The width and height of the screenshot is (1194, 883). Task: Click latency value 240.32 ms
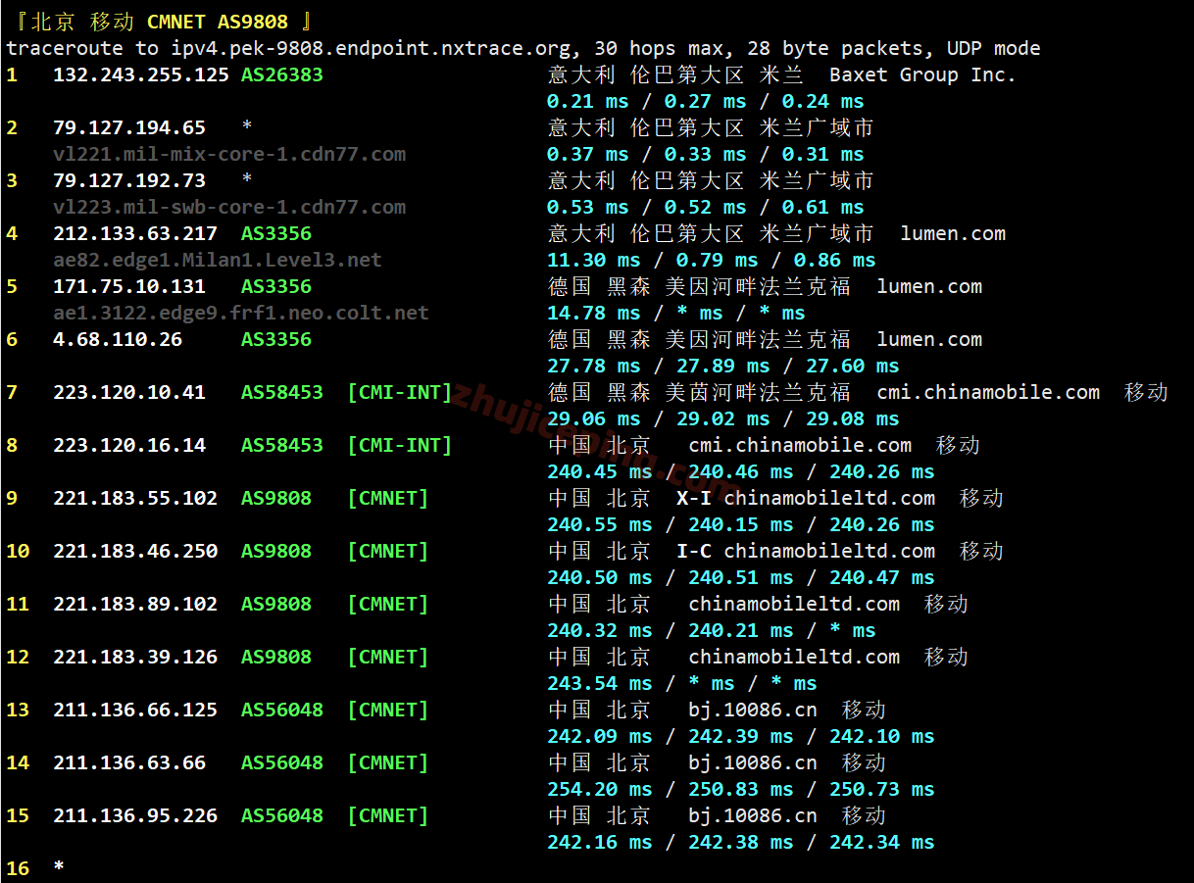(600, 630)
